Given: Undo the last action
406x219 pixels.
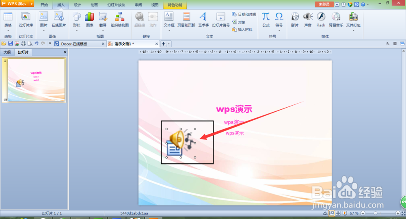Looking at the screenshot, I should [x=37, y=43].
